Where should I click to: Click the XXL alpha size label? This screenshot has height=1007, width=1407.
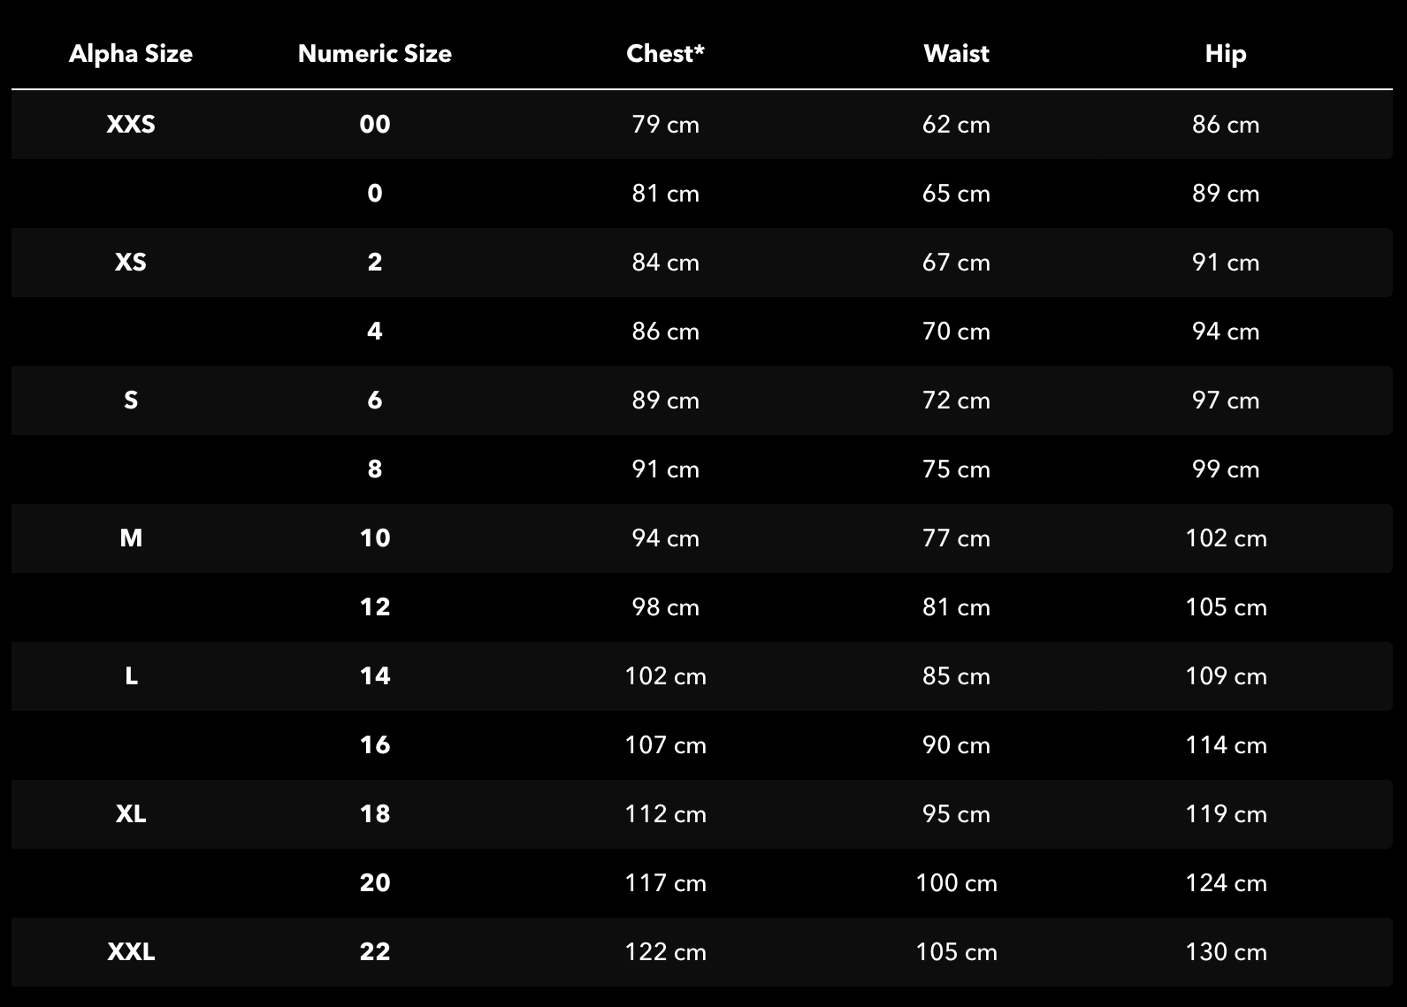point(131,952)
